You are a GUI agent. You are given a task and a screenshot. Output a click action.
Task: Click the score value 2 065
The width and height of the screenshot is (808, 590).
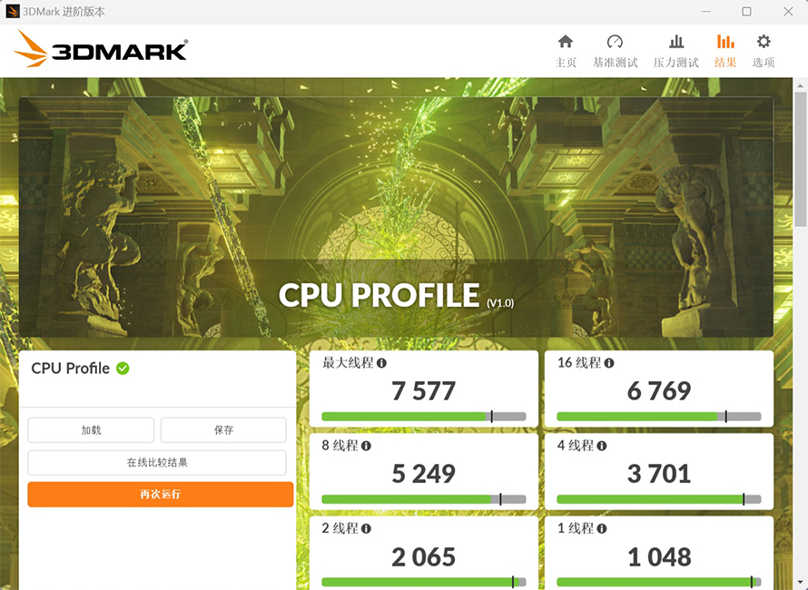click(424, 557)
